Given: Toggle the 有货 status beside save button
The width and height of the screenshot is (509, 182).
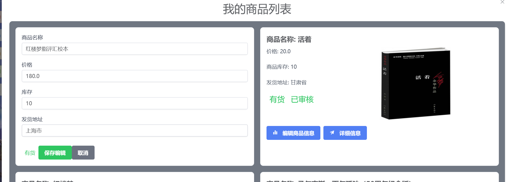Looking at the screenshot, I should tap(30, 153).
